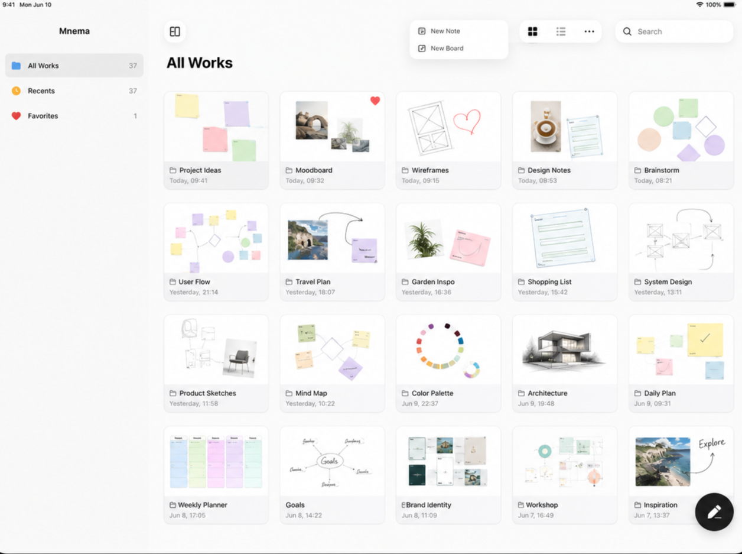Open the Product Sketches board
The width and height of the screenshot is (742, 554).
216,363
